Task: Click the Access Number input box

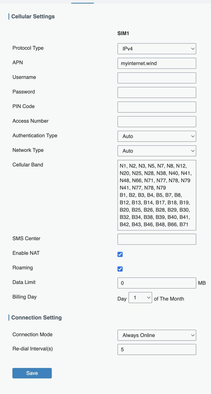Action: [x=156, y=122]
